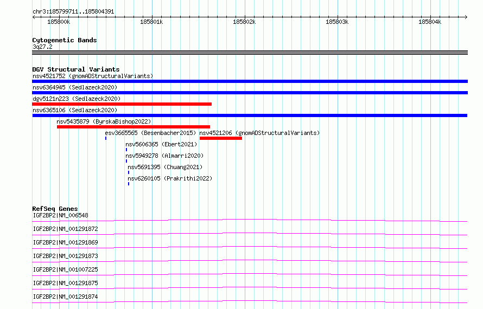Click the nsv4521752 gnomAD blue variant bar
Screen dimensions: 483x309
pyautogui.click(x=250, y=81)
